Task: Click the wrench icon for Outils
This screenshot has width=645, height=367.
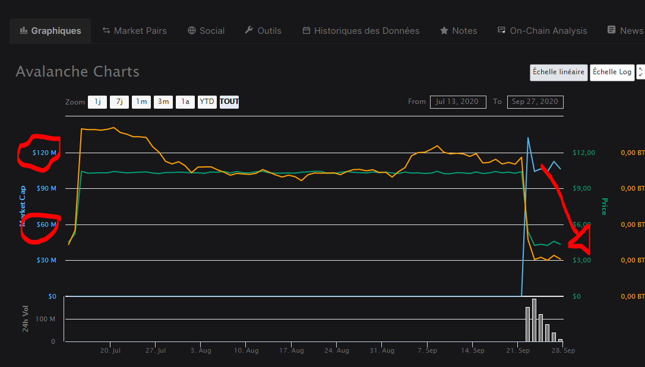Action: (x=249, y=30)
